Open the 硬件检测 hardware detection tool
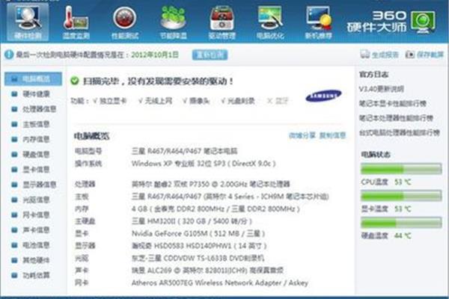The image size is (449, 299). pyautogui.click(x=28, y=22)
